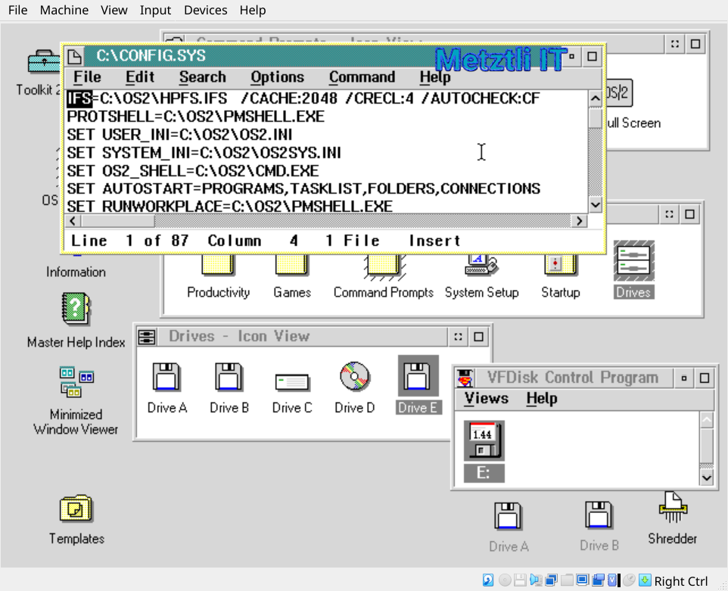The image size is (728, 591).
Task: Click the Information label on the desktop
Action: [76, 272]
